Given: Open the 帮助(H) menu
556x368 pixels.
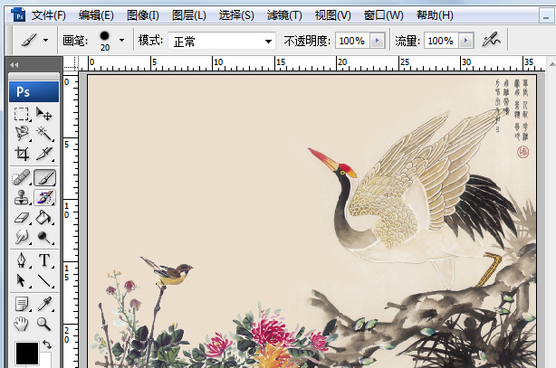Looking at the screenshot, I should [x=435, y=15].
